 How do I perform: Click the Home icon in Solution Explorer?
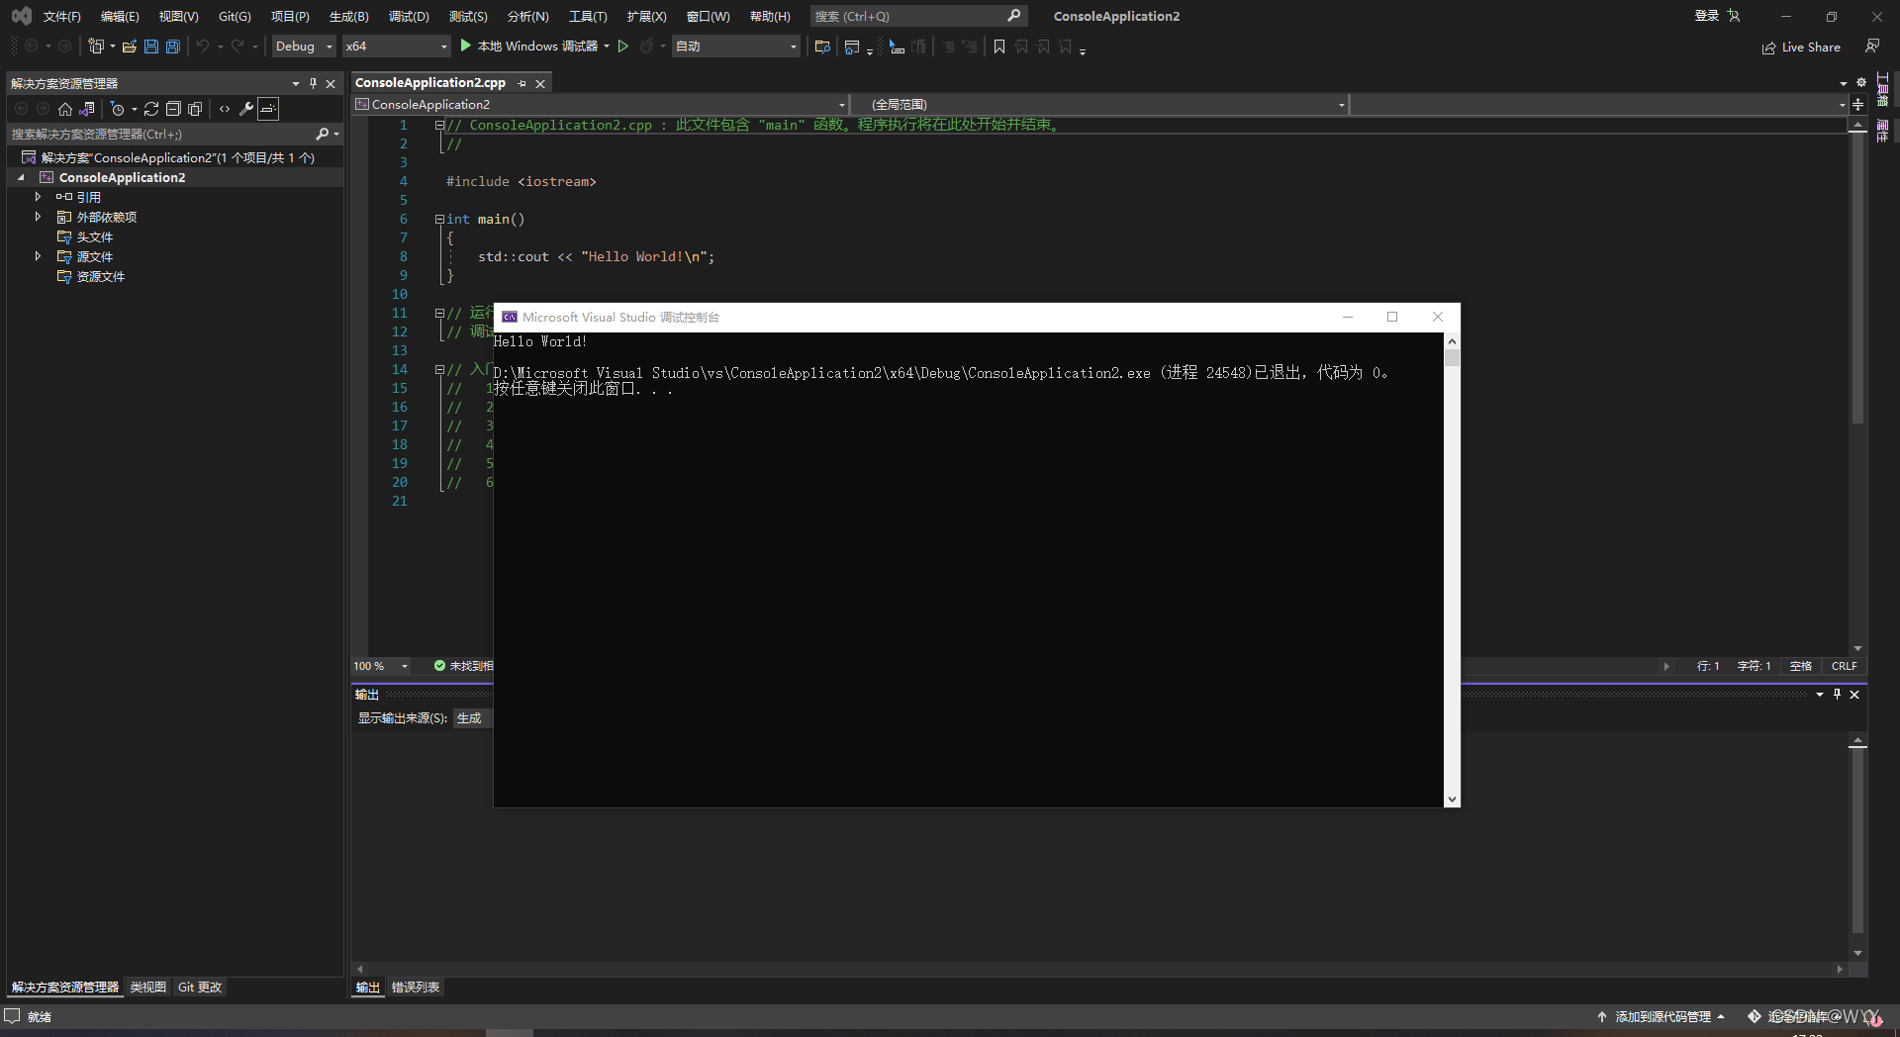[65, 109]
